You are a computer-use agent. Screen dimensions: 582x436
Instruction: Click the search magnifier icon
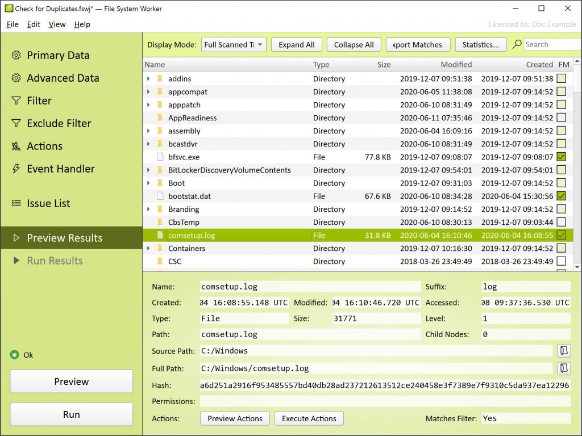[517, 44]
